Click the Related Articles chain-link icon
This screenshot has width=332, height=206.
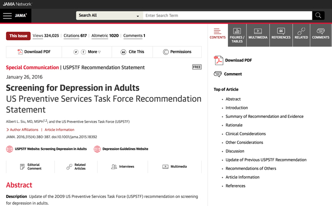pos(69,167)
